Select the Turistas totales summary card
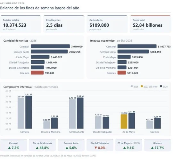 tap(21, 24)
